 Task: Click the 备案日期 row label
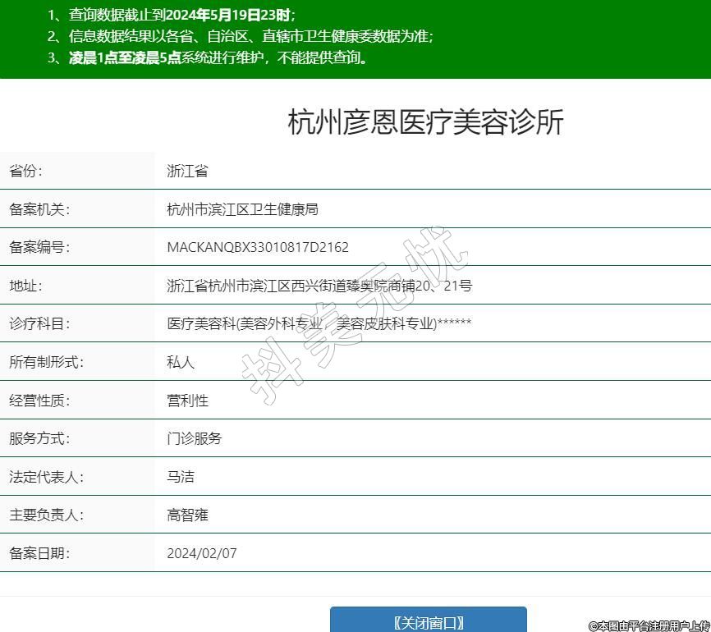pos(39,553)
